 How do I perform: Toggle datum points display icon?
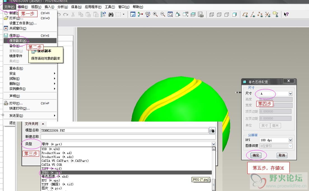pyautogui.click(x=260, y=15)
